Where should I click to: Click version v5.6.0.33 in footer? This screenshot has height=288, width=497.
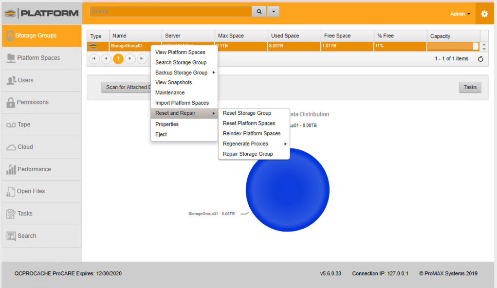tap(331, 273)
